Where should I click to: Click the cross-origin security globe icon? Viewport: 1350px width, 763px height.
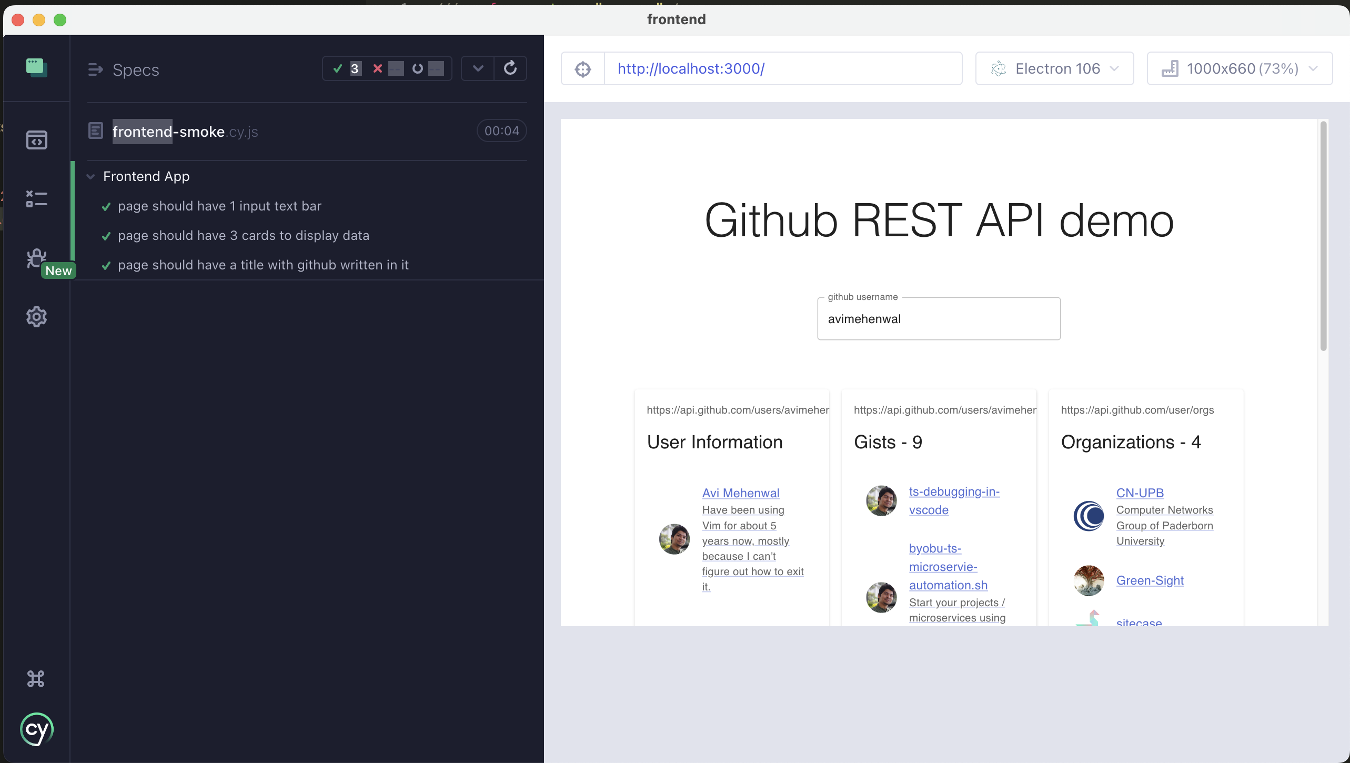coord(583,68)
